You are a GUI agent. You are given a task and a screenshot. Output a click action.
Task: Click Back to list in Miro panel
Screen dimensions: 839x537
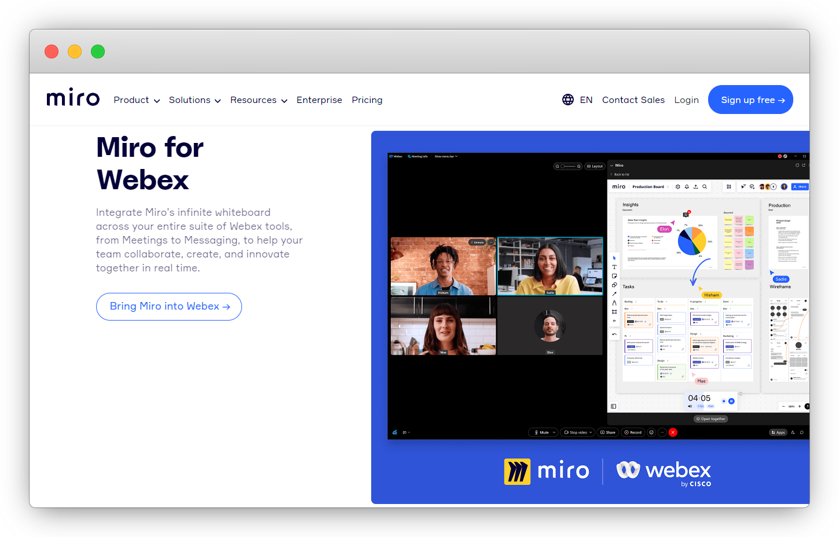620,174
